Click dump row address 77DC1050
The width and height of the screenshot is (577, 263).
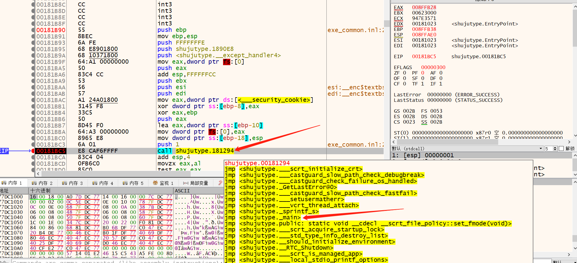11,222
